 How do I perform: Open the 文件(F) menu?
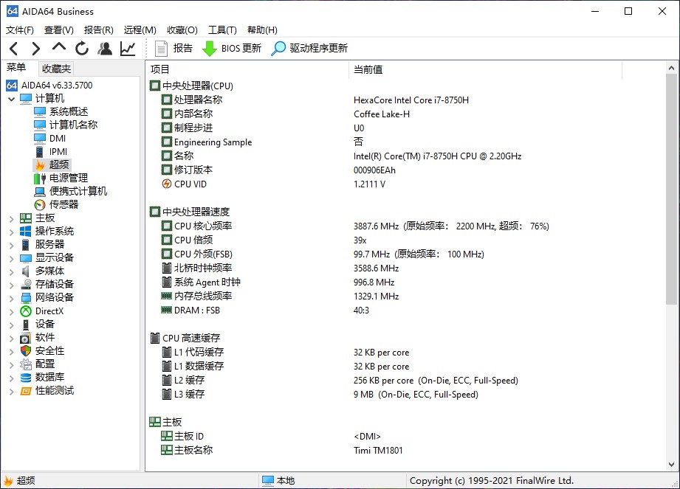pyautogui.click(x=20, y=30)
